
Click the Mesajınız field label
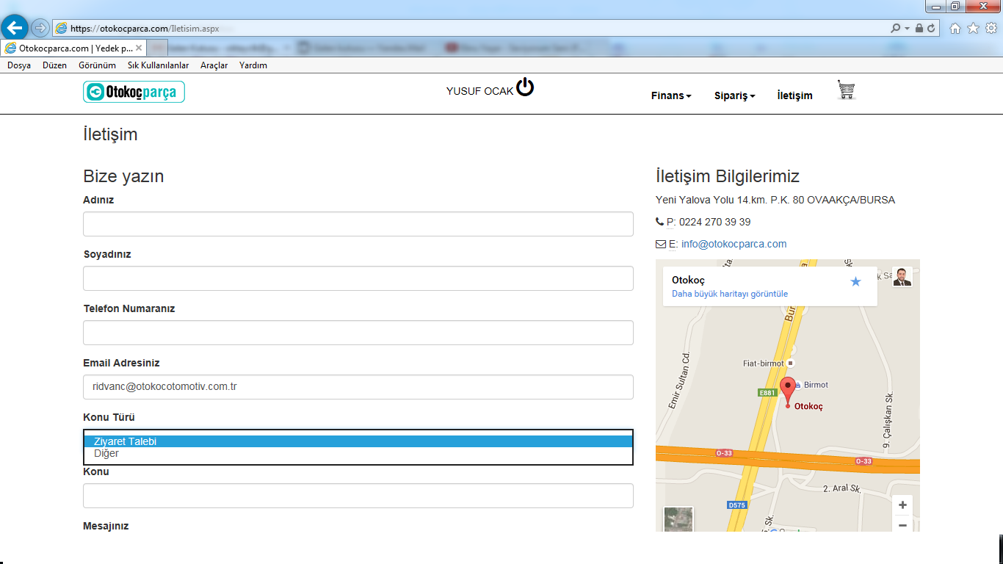106,526
